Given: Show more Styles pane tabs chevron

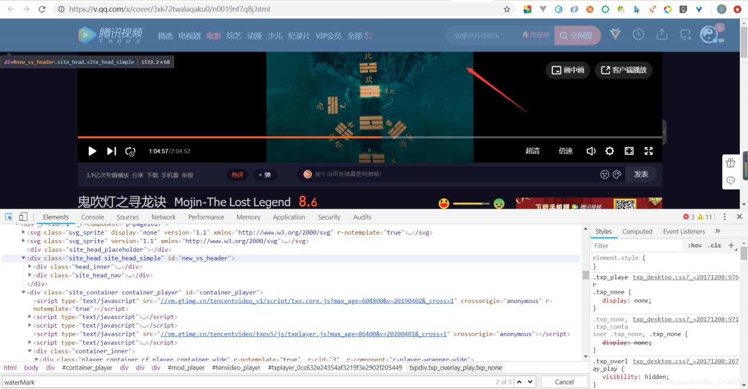Looking at the screenshot, I should [718, 231].
